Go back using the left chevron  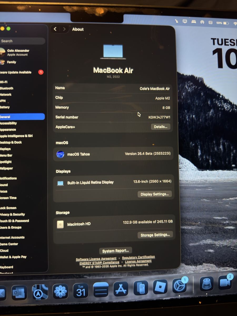point(55,29)
